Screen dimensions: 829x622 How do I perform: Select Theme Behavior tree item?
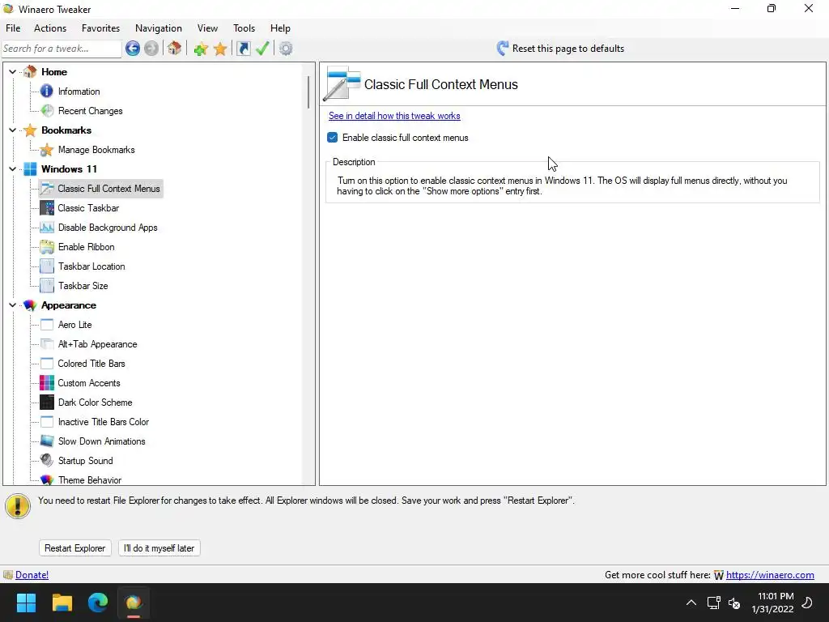coord(89,480)
